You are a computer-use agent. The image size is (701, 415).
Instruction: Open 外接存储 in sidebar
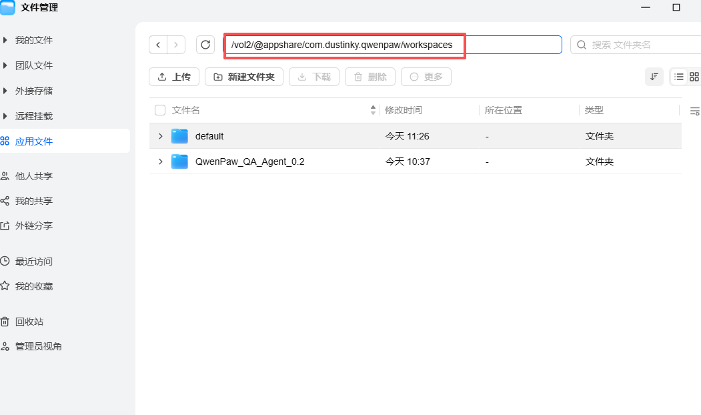34,91
